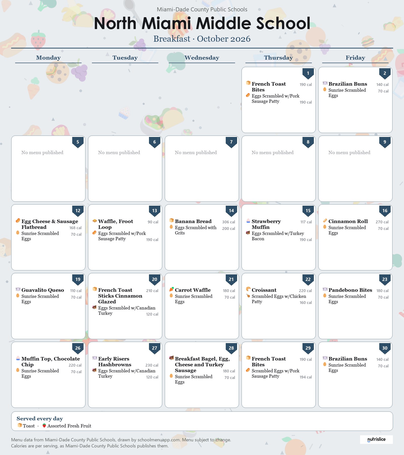
Task: Select the Wednesday column header
Action: (202, 58)
